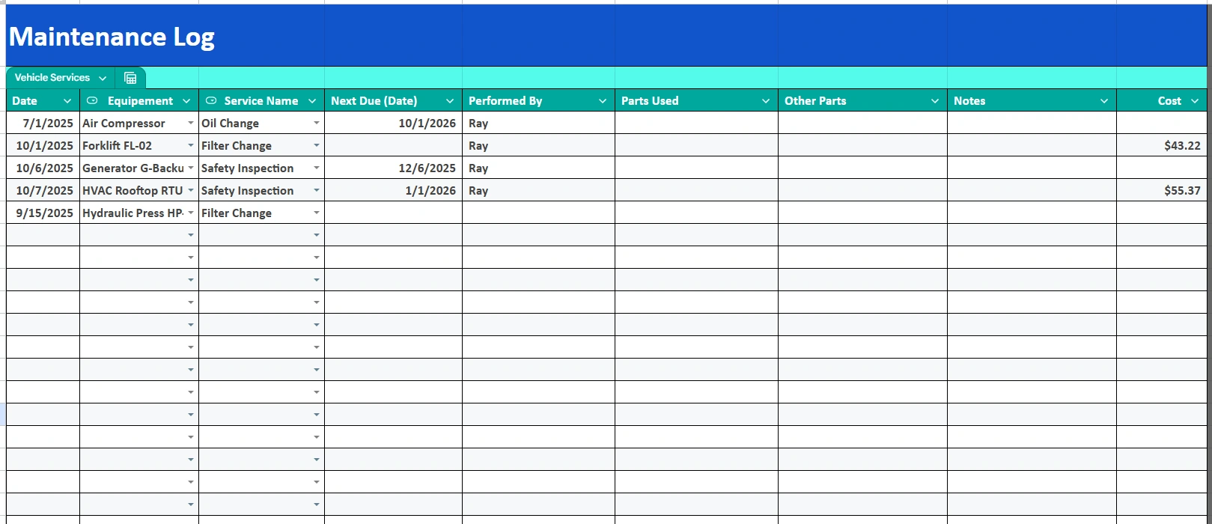This screenshot has width=1212, height=524.
Task: Click the Service Name column header label
Action: [261, 101]
